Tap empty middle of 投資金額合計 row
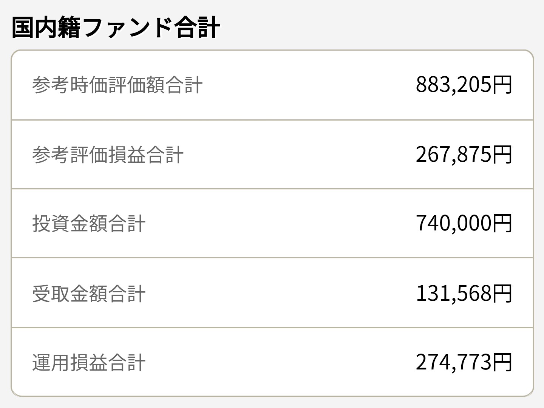The height and width of the screenshot is (408, 544). [283, 223]
